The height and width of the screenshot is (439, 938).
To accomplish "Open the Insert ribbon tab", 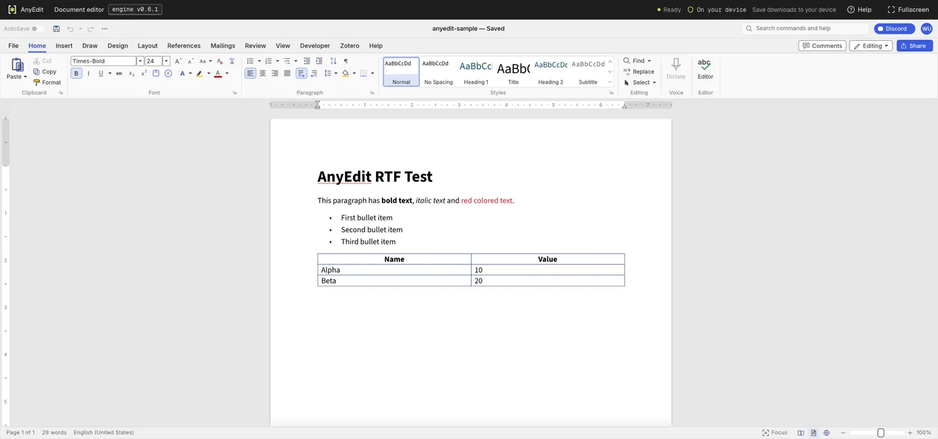I will 64,46.
